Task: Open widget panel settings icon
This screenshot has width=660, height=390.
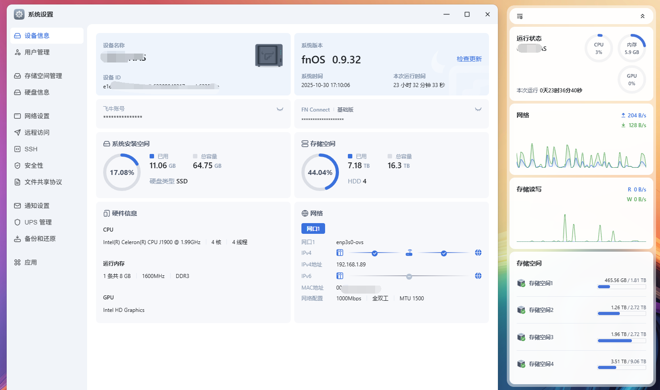Action: tap(520, 17)
